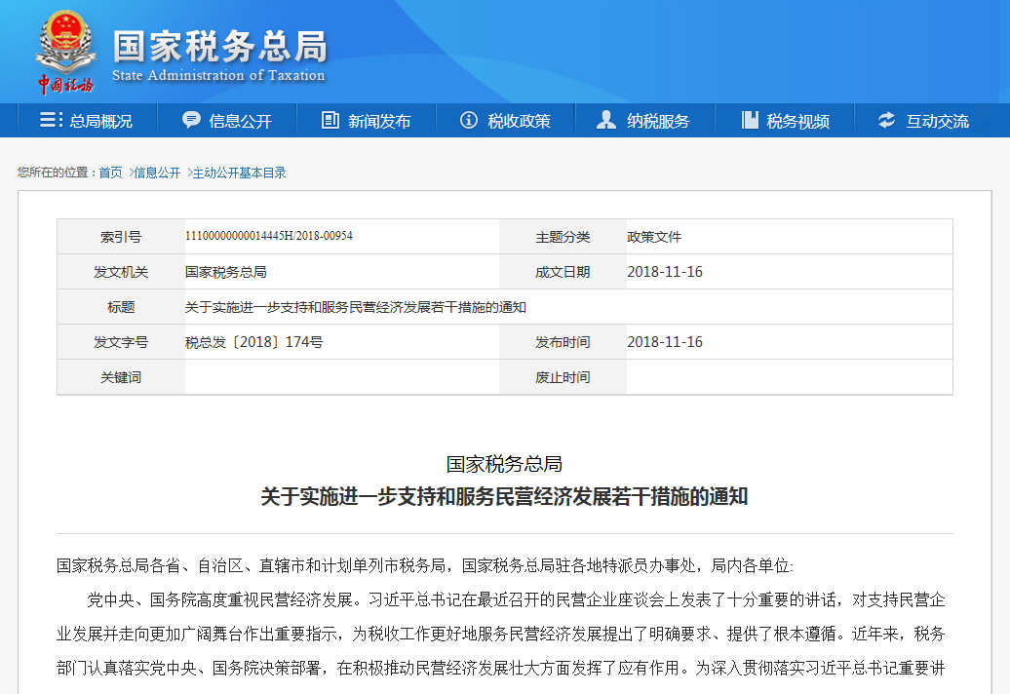Click the index number 11100000000014445H/2018-00954
This screenshot has height=694, width=1010.
[x=268, y=237]
